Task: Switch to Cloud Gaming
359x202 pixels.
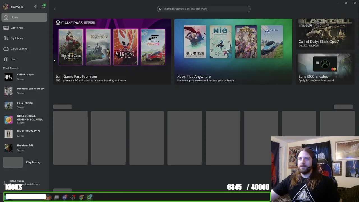Action: (x=24, y=49)
